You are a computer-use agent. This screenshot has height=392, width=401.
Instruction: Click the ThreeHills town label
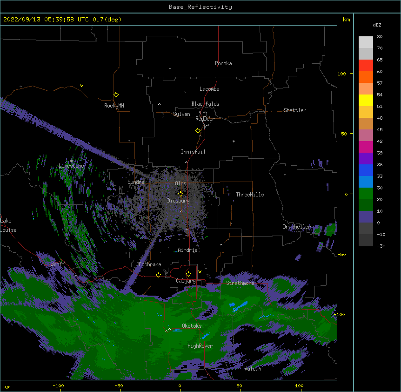tap(250, 195)
